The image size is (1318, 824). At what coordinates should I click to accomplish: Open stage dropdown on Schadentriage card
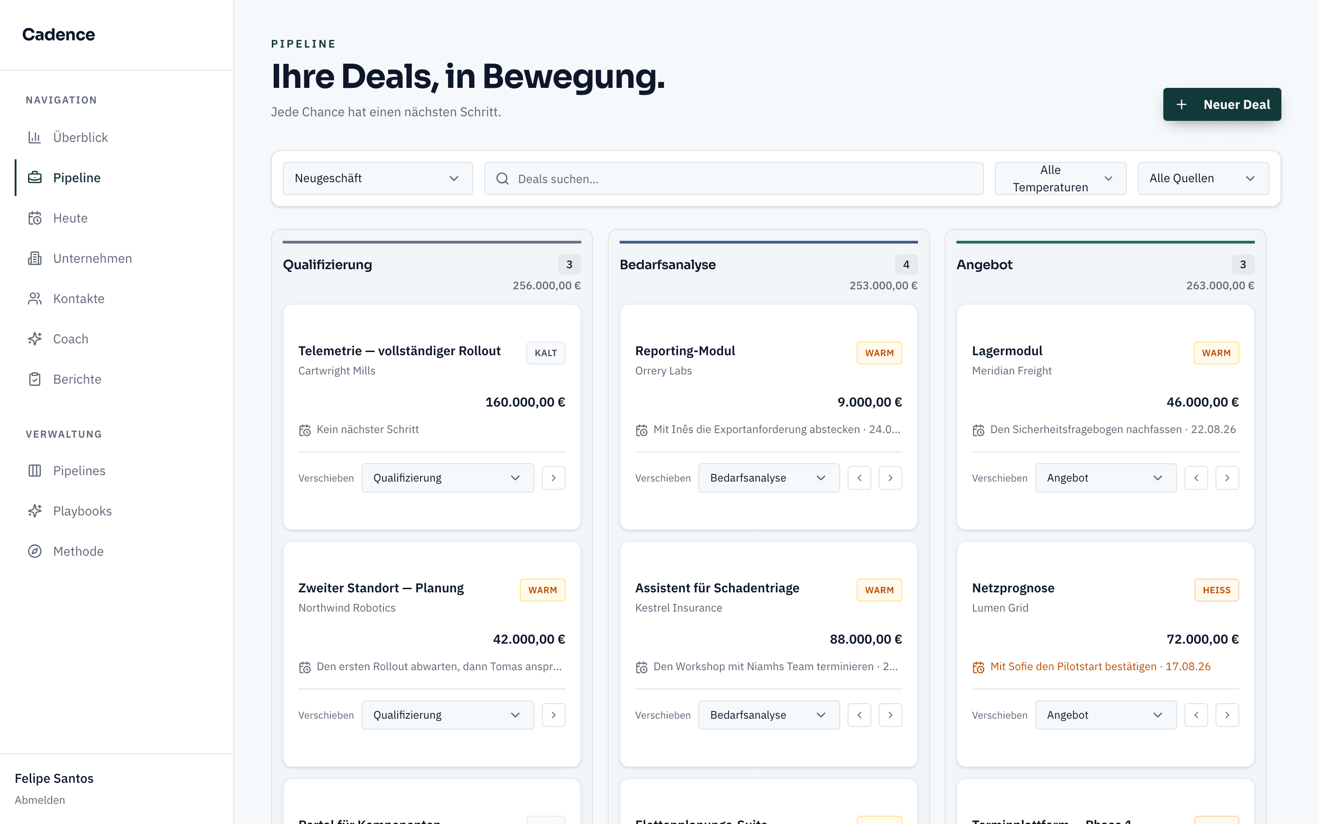pos(769,715)
